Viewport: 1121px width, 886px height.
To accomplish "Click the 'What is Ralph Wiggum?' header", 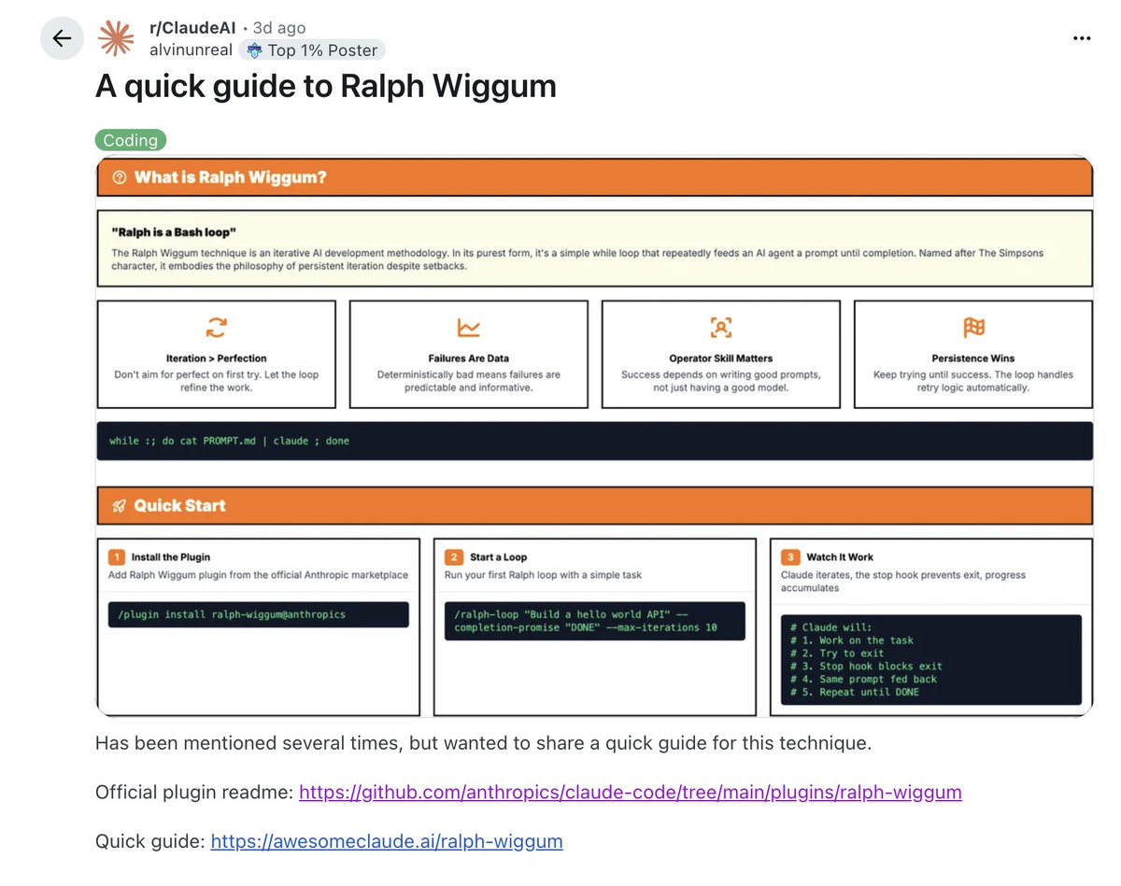I will (594, 177).
